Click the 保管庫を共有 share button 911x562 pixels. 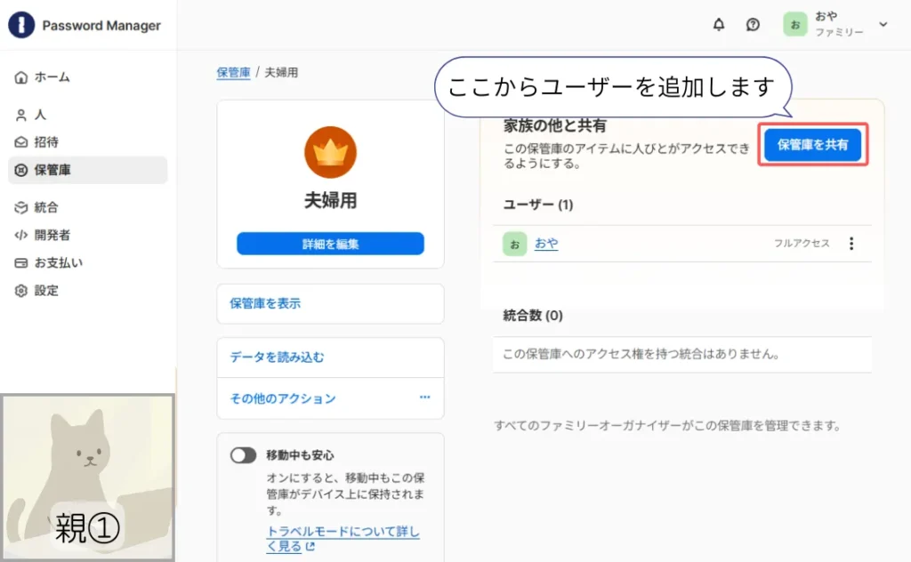coord(812,146)
